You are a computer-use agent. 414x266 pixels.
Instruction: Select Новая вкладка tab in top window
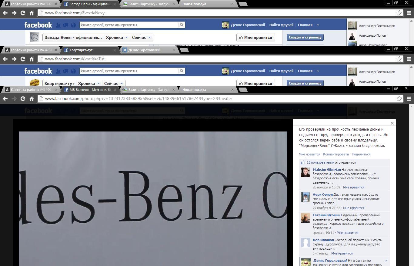[207, 4]
